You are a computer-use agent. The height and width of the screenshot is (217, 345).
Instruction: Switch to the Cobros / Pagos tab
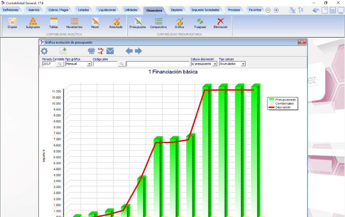(58, 10)
